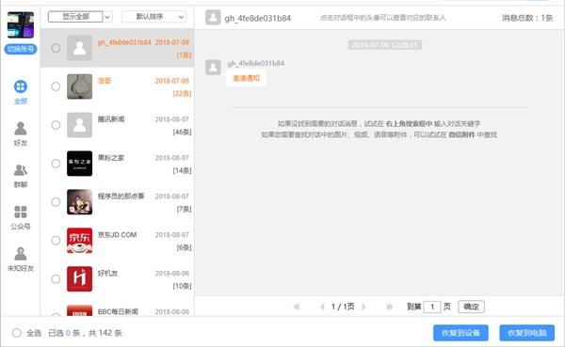Open the 程序员的那点事 conversation name
The height and width of the screenshot is (347, 565).
tap(121, 197)
